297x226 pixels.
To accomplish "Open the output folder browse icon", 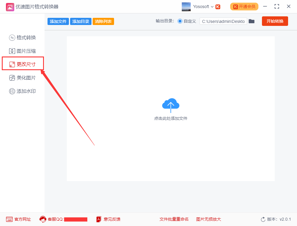I will (252, 21).
